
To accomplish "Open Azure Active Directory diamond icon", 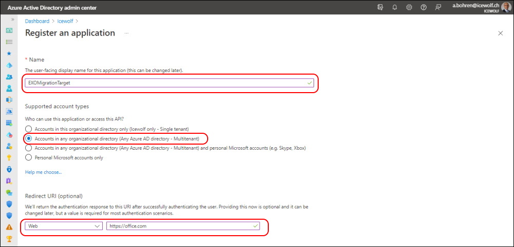I will pos(9,65).
